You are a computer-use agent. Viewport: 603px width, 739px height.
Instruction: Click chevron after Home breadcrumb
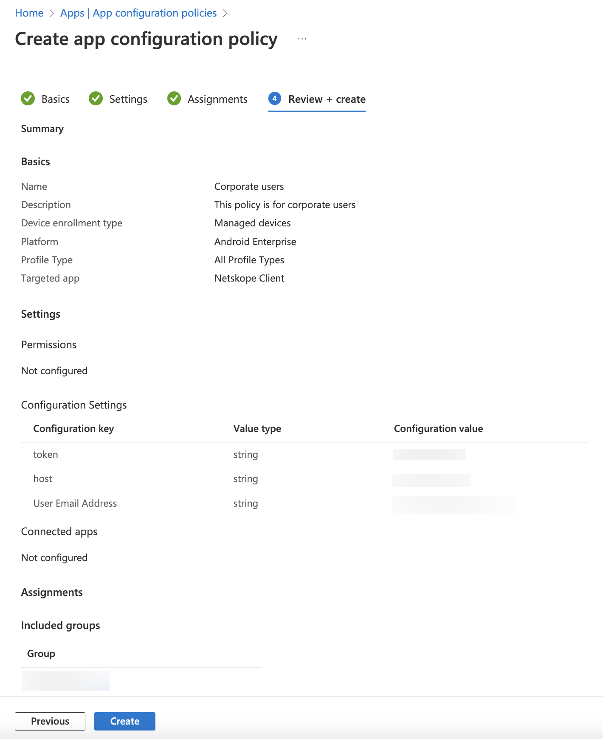tap(52, 13)
